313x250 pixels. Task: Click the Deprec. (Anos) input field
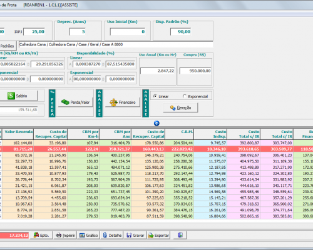point(78,32)
